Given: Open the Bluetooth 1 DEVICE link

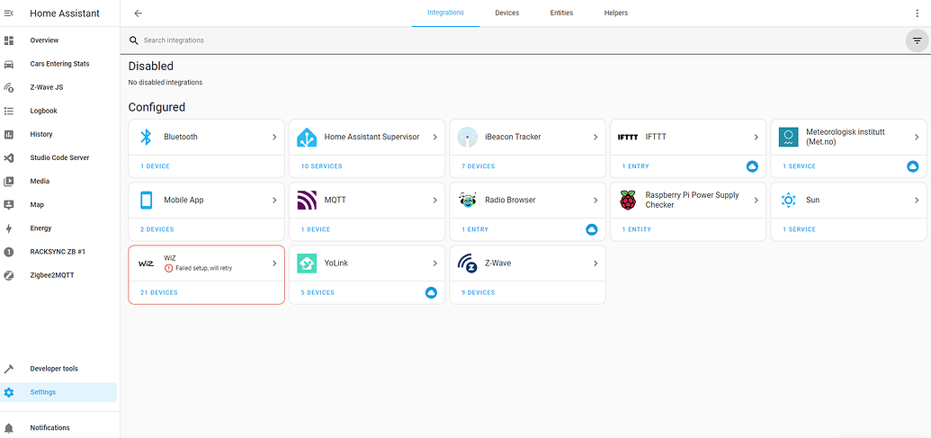Looking at the screenshot, I should point(155,166).
